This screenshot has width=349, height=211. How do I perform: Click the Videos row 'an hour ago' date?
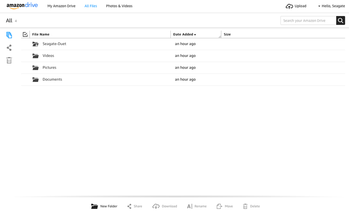(x=185, y=56)
